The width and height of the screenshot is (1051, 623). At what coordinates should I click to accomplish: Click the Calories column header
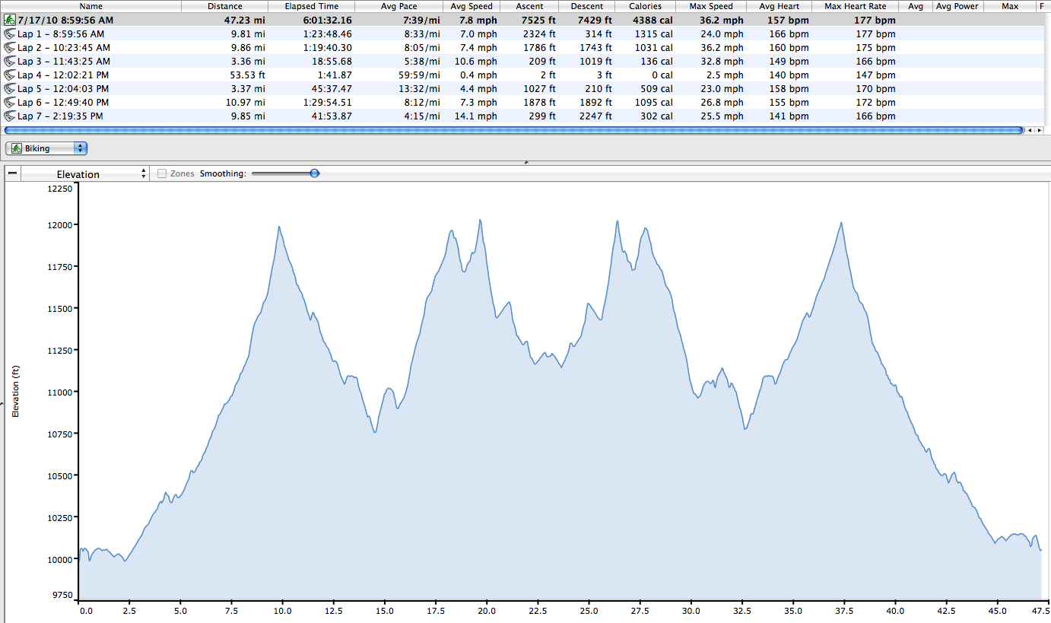[645, 6]
